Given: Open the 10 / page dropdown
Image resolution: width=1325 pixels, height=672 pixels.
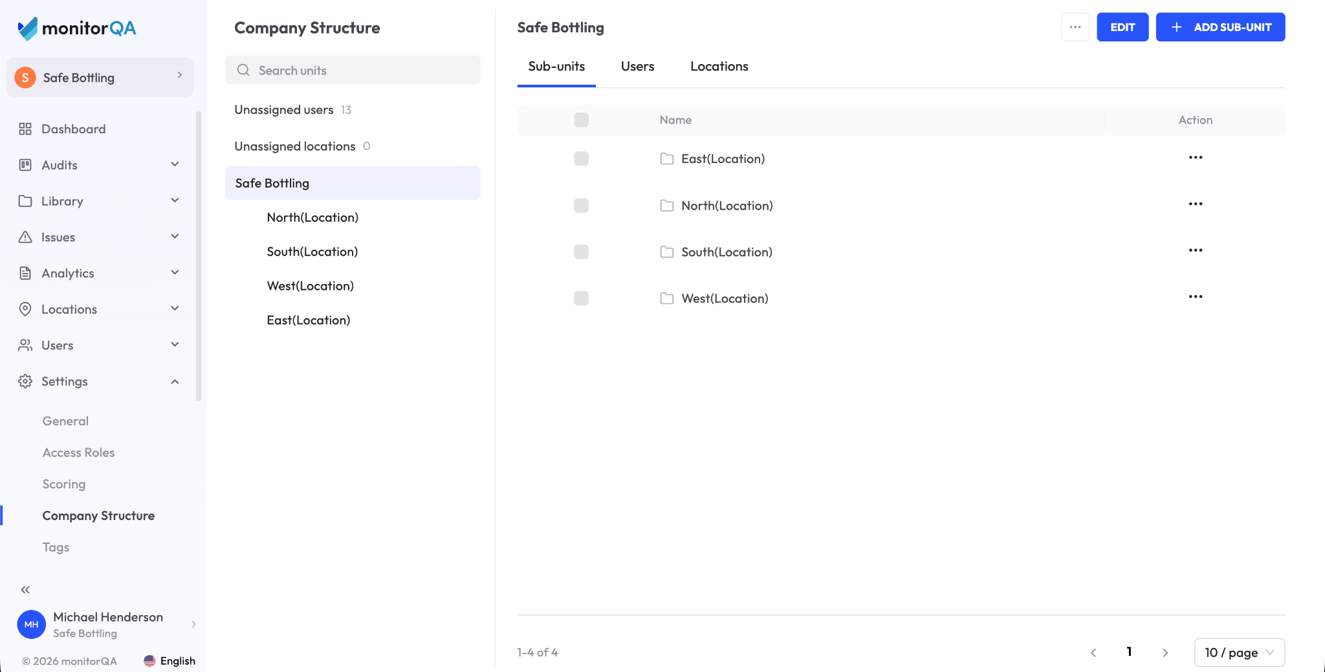Looking at the screenshot, I should (x=1240, y=653).
